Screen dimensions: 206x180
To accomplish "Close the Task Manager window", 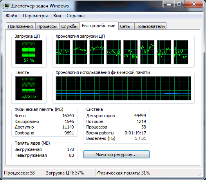I will (194, 4).
